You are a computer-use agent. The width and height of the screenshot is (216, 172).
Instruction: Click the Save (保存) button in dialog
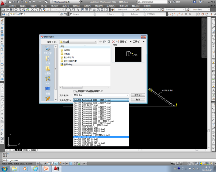[138, 95]
